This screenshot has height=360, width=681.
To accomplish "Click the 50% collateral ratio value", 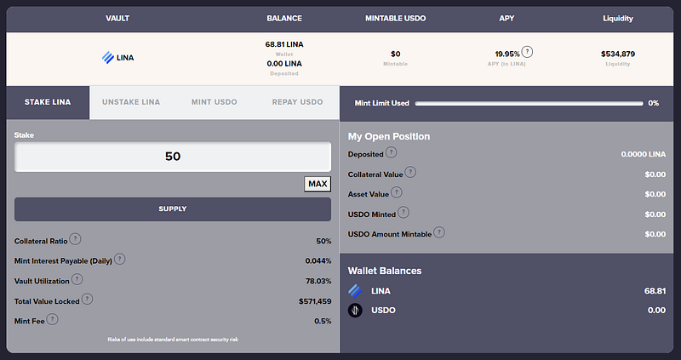I will coord(323,241).
